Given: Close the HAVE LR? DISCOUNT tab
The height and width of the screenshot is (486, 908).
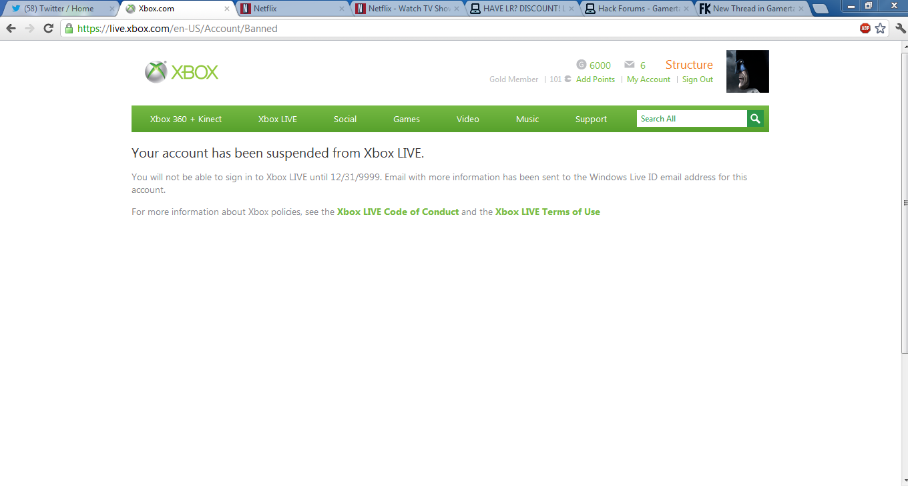Looking at the screenshot, I should point(572,9).
